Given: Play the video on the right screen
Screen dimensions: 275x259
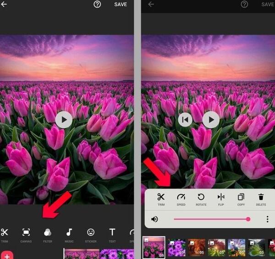Looking at the screenshot, I should 211,120.
